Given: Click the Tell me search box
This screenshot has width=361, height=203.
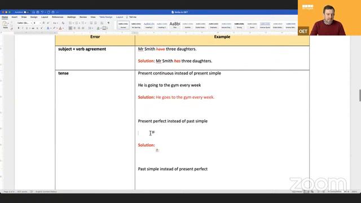Looking at the screenshot, I should [131, 17].
